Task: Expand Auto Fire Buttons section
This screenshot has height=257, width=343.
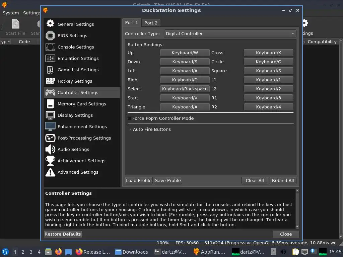Action: [x=130, y=130]
